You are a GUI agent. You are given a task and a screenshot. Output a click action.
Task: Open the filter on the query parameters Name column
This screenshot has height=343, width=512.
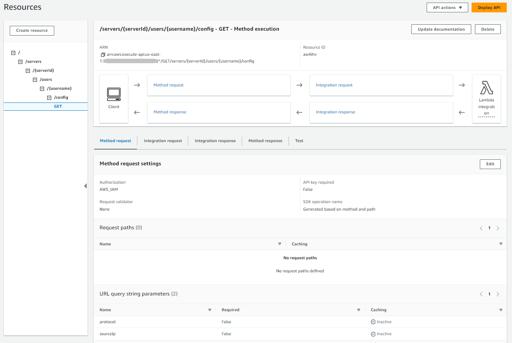(210, 310)
